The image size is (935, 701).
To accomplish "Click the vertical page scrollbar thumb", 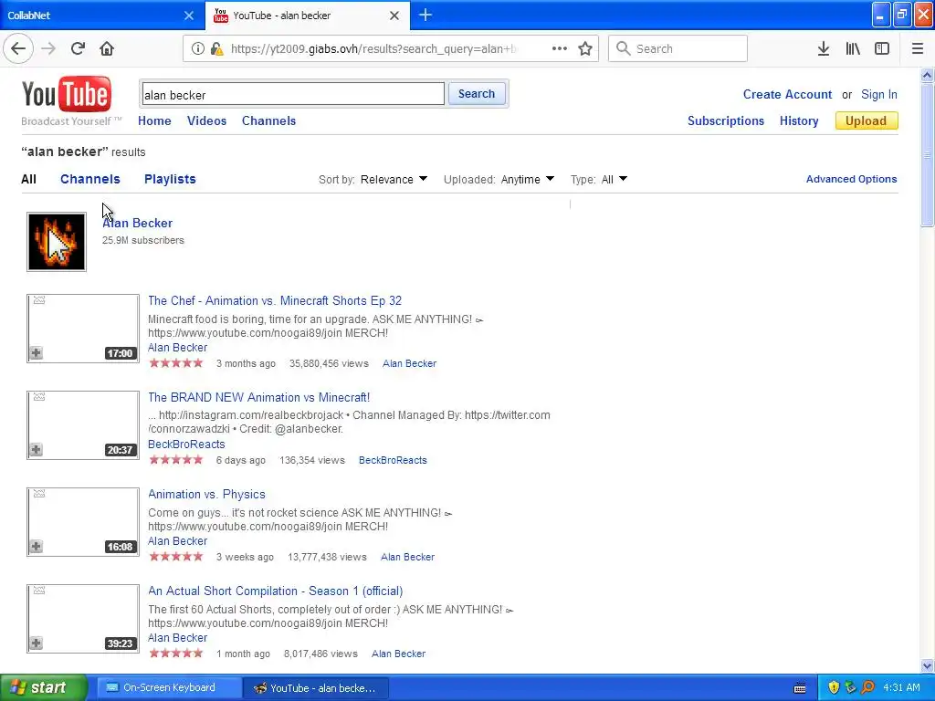I will [928, 155].
